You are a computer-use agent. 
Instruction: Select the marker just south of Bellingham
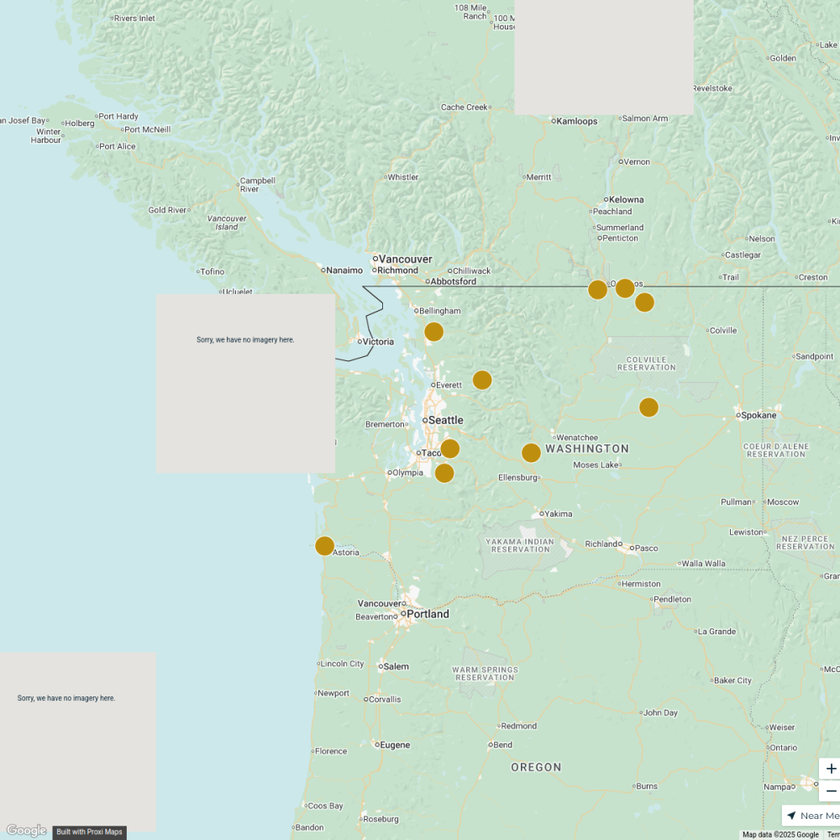click(433, 332)
